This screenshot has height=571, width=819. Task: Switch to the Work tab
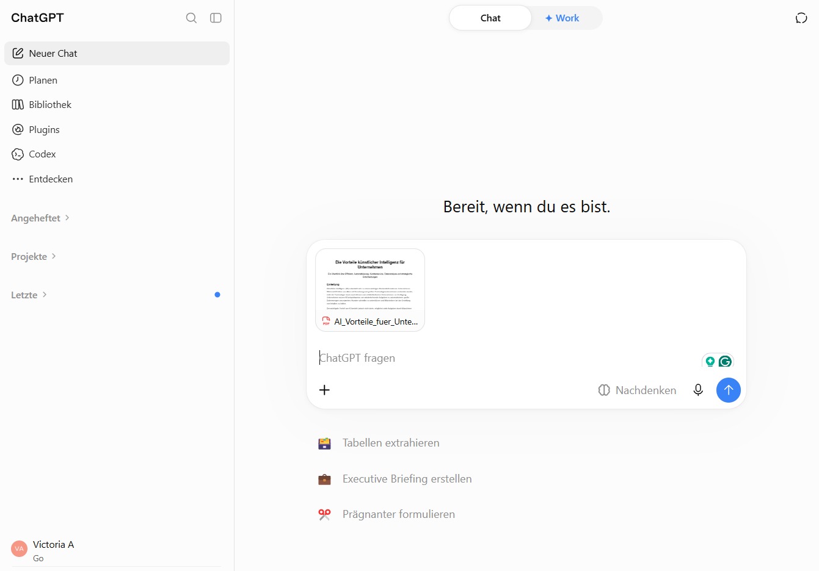(x=562, y=18)
